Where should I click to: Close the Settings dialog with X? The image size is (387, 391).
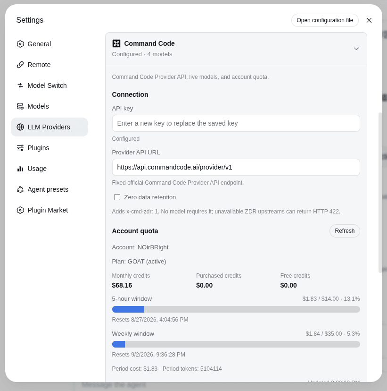(369, 20)
